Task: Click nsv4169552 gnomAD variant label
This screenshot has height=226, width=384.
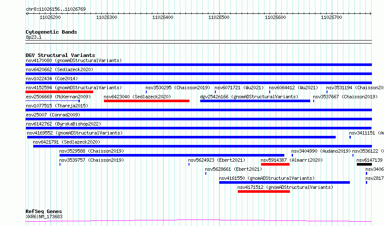Action: point(75,133)
